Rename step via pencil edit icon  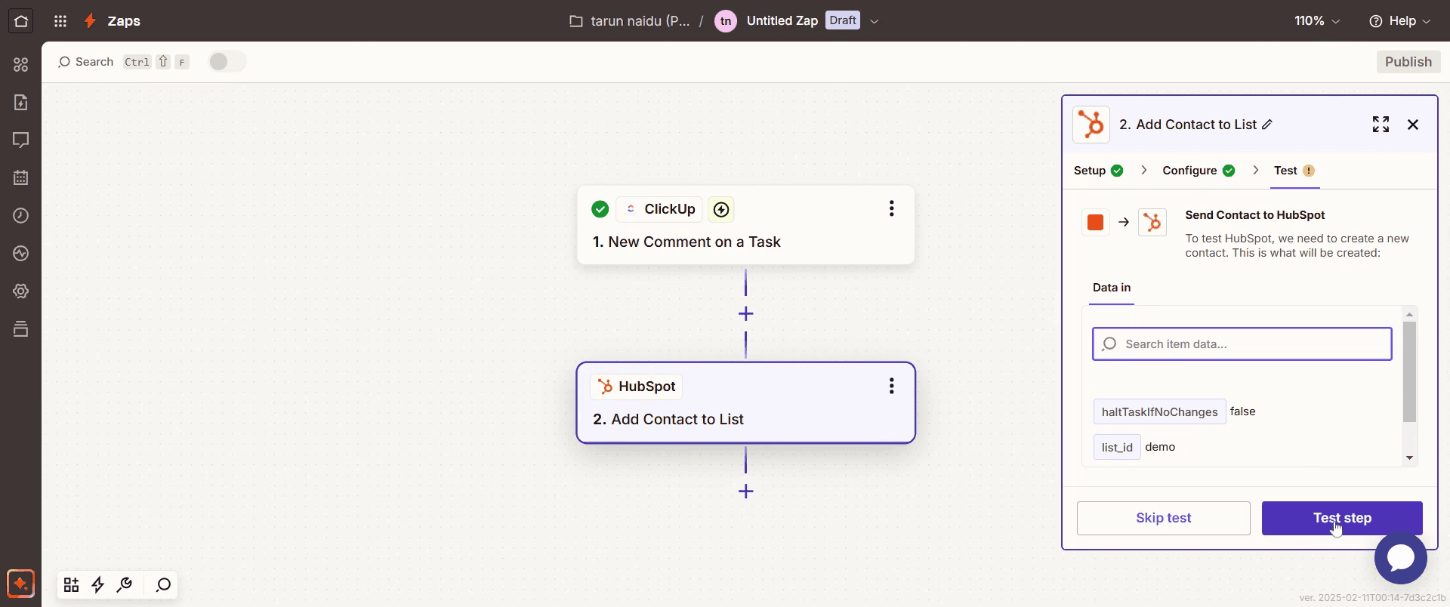[1267, 125]
